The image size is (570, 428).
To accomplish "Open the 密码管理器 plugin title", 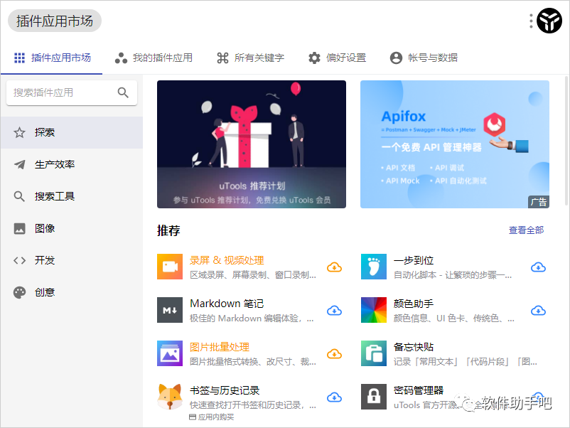I will 419,390.
